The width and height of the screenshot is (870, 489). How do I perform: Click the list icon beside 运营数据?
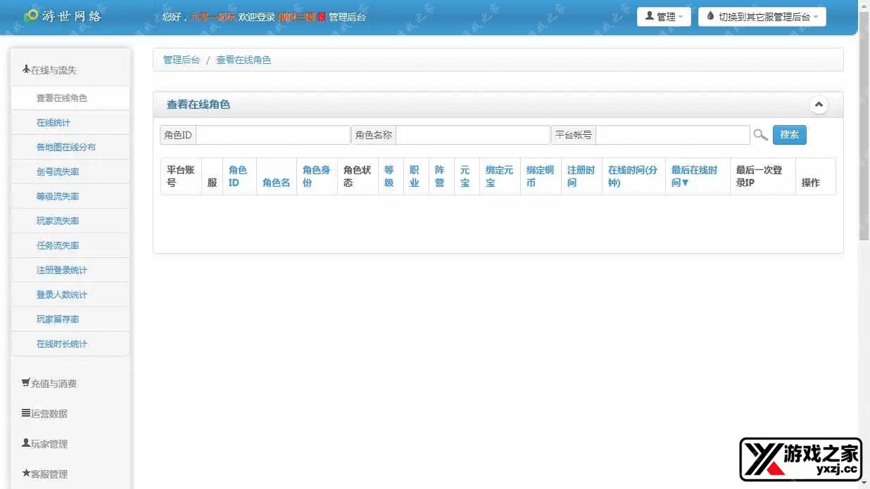[25, 413]
